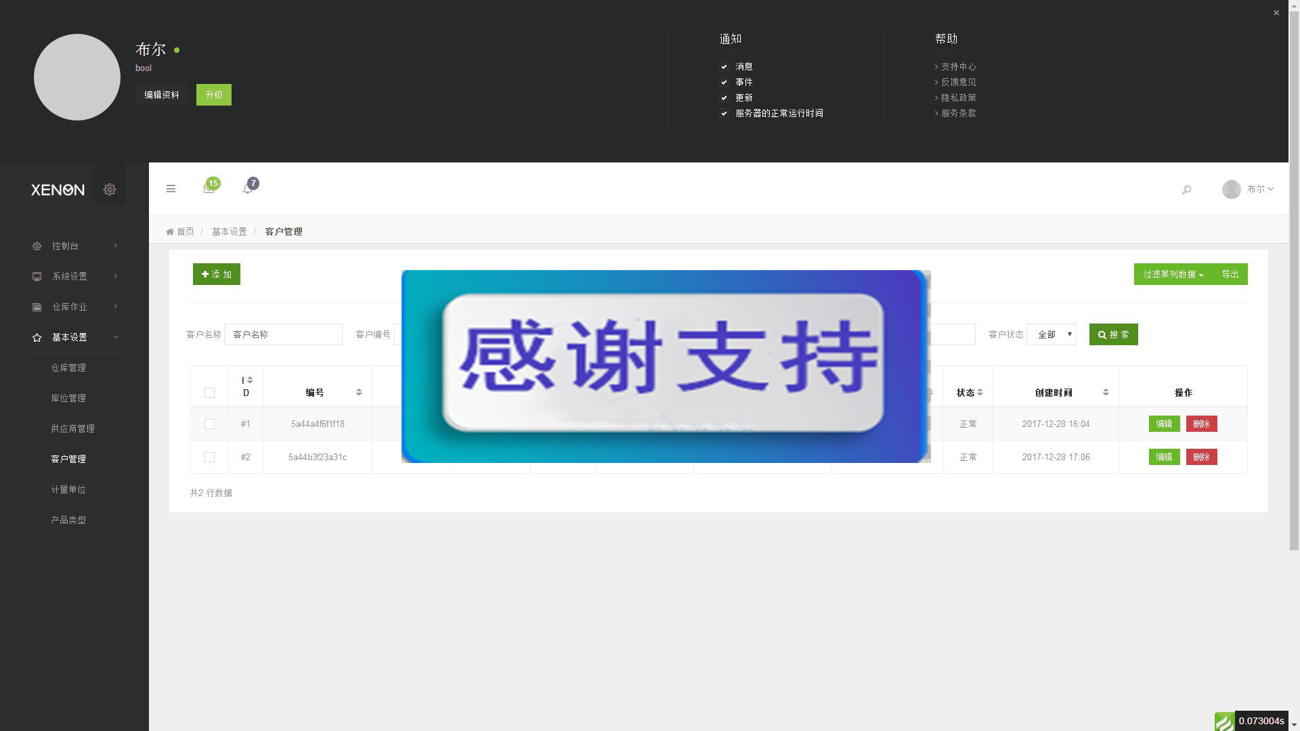Click the 编辑资料 button

click(x=162, y=95)
